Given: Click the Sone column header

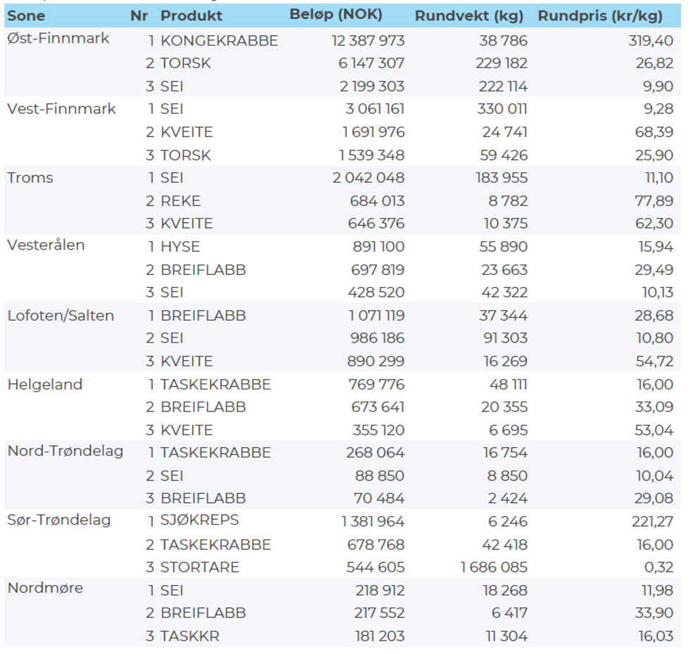Looking at the screenshot, I should click(x=26, y=15).
